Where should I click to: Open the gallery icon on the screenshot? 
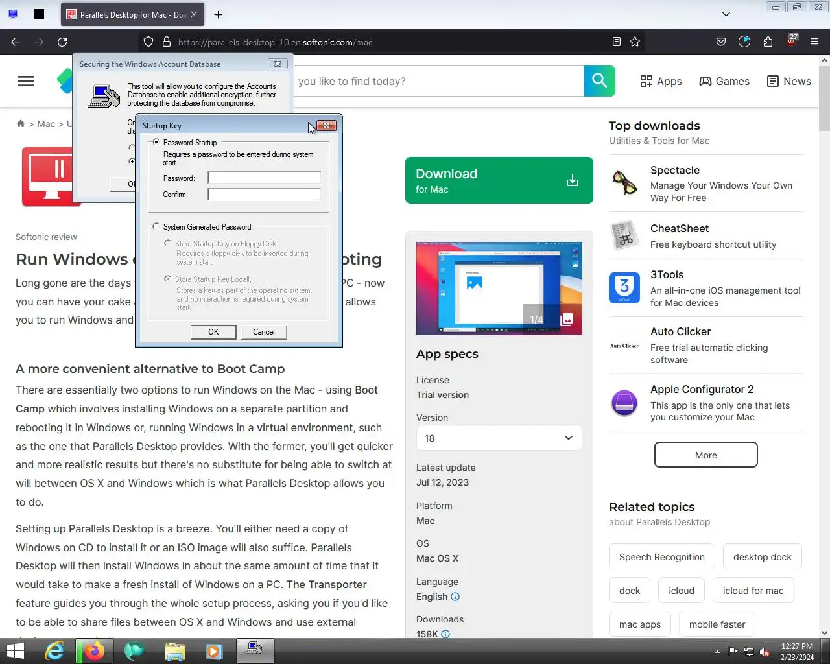pyautogui.click(x=567, y=319)
